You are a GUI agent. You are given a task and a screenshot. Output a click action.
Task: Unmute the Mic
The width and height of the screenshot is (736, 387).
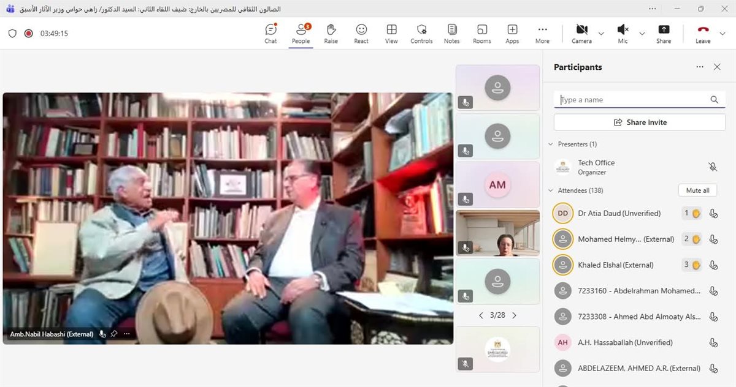pos(623,34)
